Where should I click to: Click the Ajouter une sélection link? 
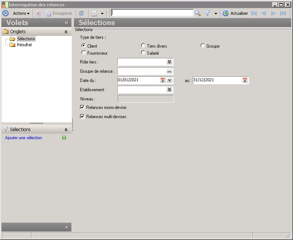(24, 138)
